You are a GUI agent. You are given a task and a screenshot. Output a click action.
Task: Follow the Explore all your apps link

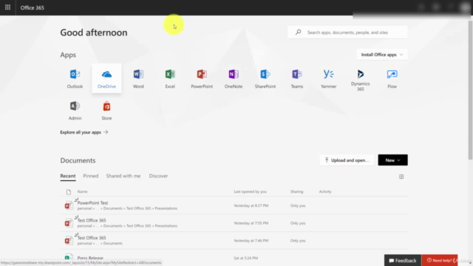click(84, 132)
